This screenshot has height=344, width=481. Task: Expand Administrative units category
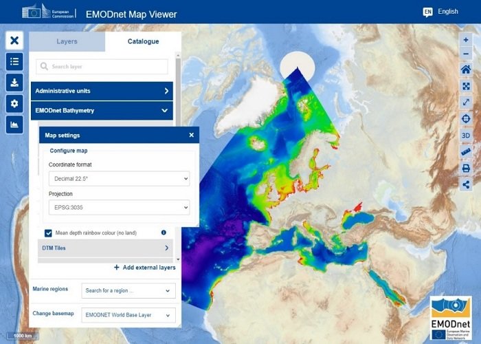[x=102, y=91]
